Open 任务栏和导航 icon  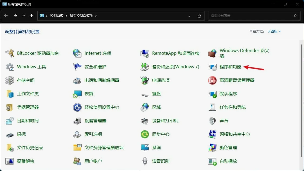(x=212, y=107)
